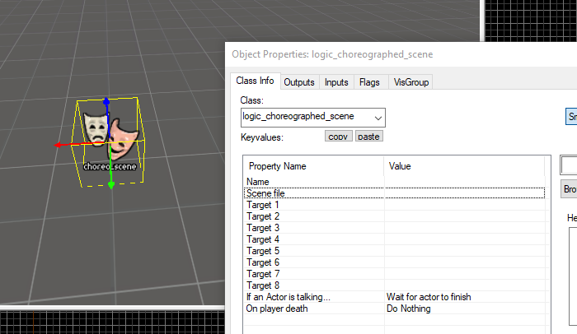Viewport: 577px width, 334px height.
Task: Open the Flags tab
Action: 369,82
